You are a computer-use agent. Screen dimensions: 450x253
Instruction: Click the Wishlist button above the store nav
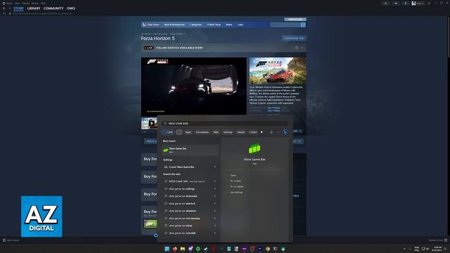[x=295, y=19]
